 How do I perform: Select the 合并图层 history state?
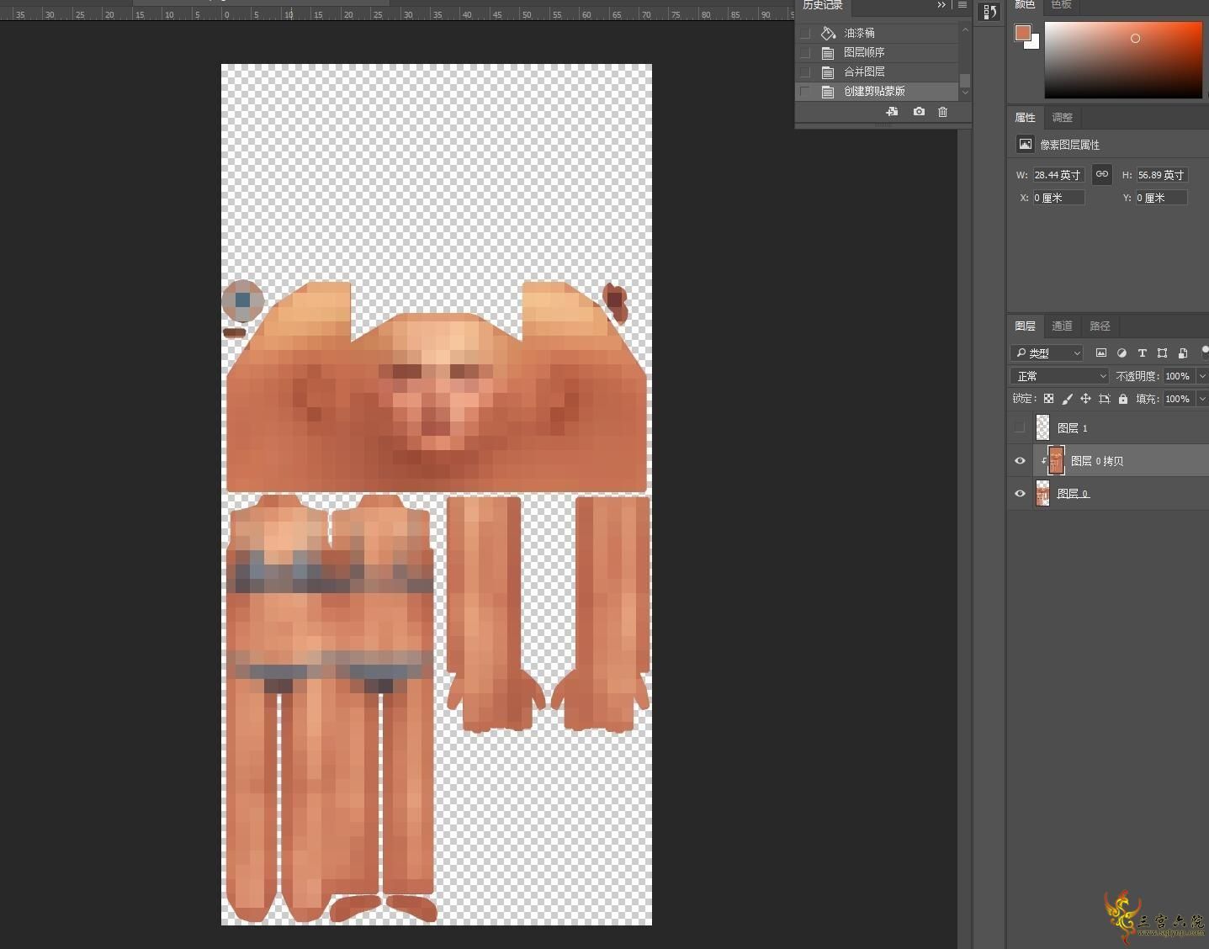[877, 72]
